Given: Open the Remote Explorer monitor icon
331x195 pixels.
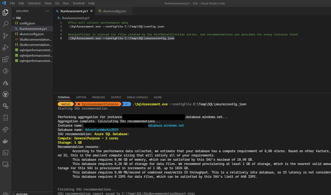Looking at the screenshot, I should [6, 165].
